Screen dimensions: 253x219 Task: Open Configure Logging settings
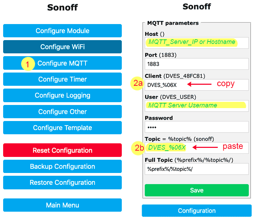pyautogui.click(x=62, y=95)
